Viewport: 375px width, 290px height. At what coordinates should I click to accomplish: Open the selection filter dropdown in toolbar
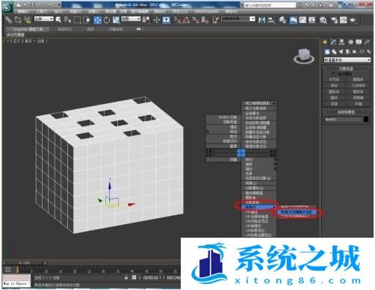(43, 19)
